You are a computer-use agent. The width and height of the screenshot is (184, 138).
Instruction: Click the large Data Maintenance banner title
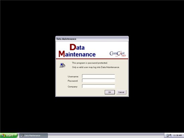tap(77, 51)
